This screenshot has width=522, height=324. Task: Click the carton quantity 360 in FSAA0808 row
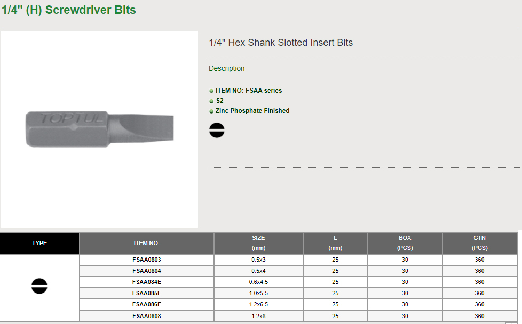click(479, 316)
